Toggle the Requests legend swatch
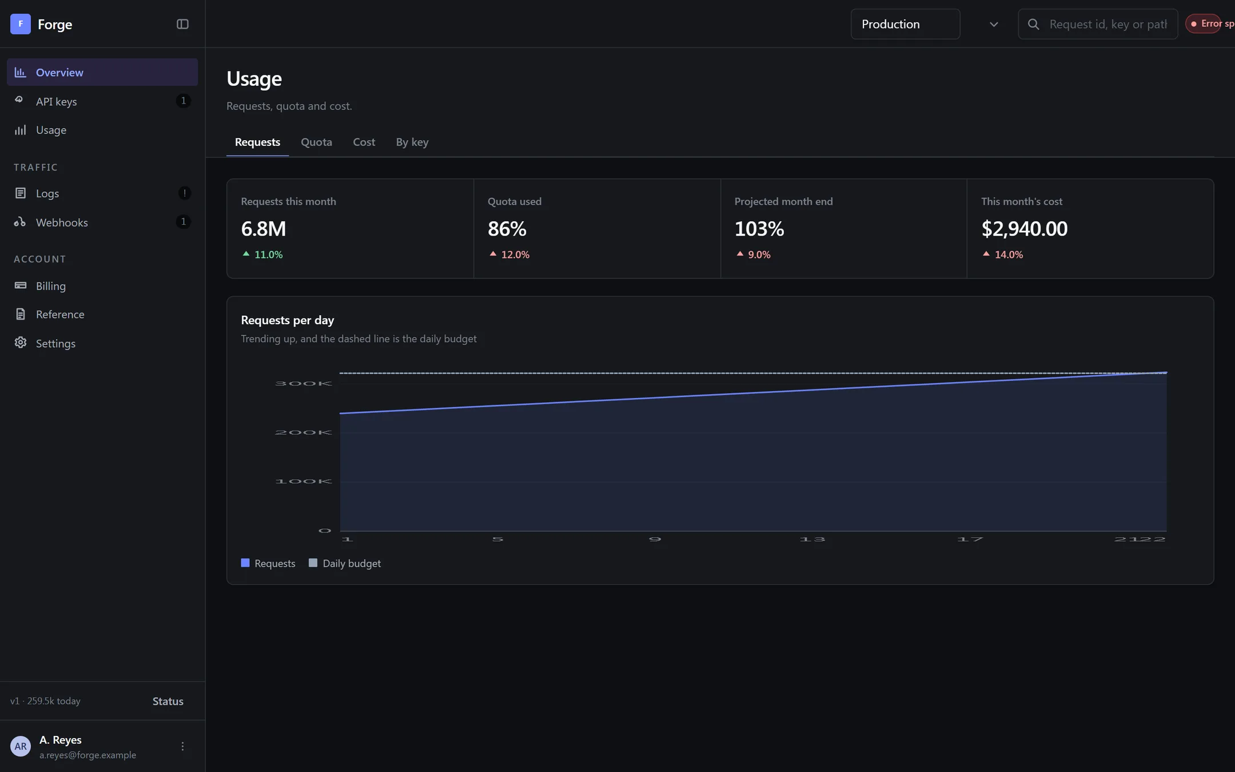The height and width of the screenshot is (772, 1235). [x=245, y=563]
